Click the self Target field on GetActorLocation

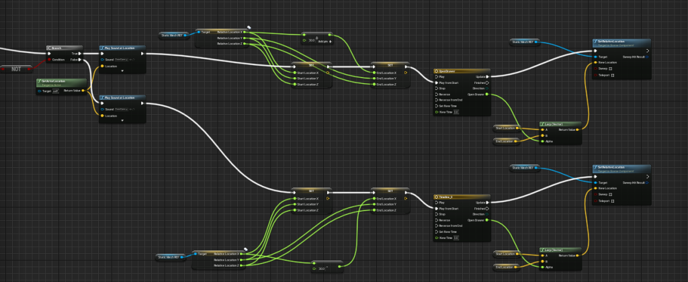click(x=56, y=91)
